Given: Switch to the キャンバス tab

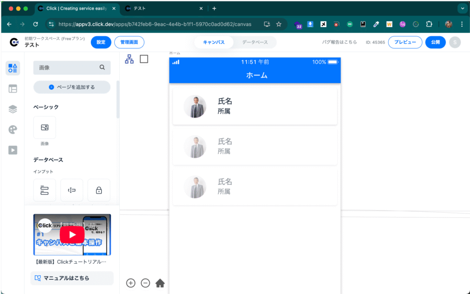Looking at the screenshot, I should click(214, 42).
